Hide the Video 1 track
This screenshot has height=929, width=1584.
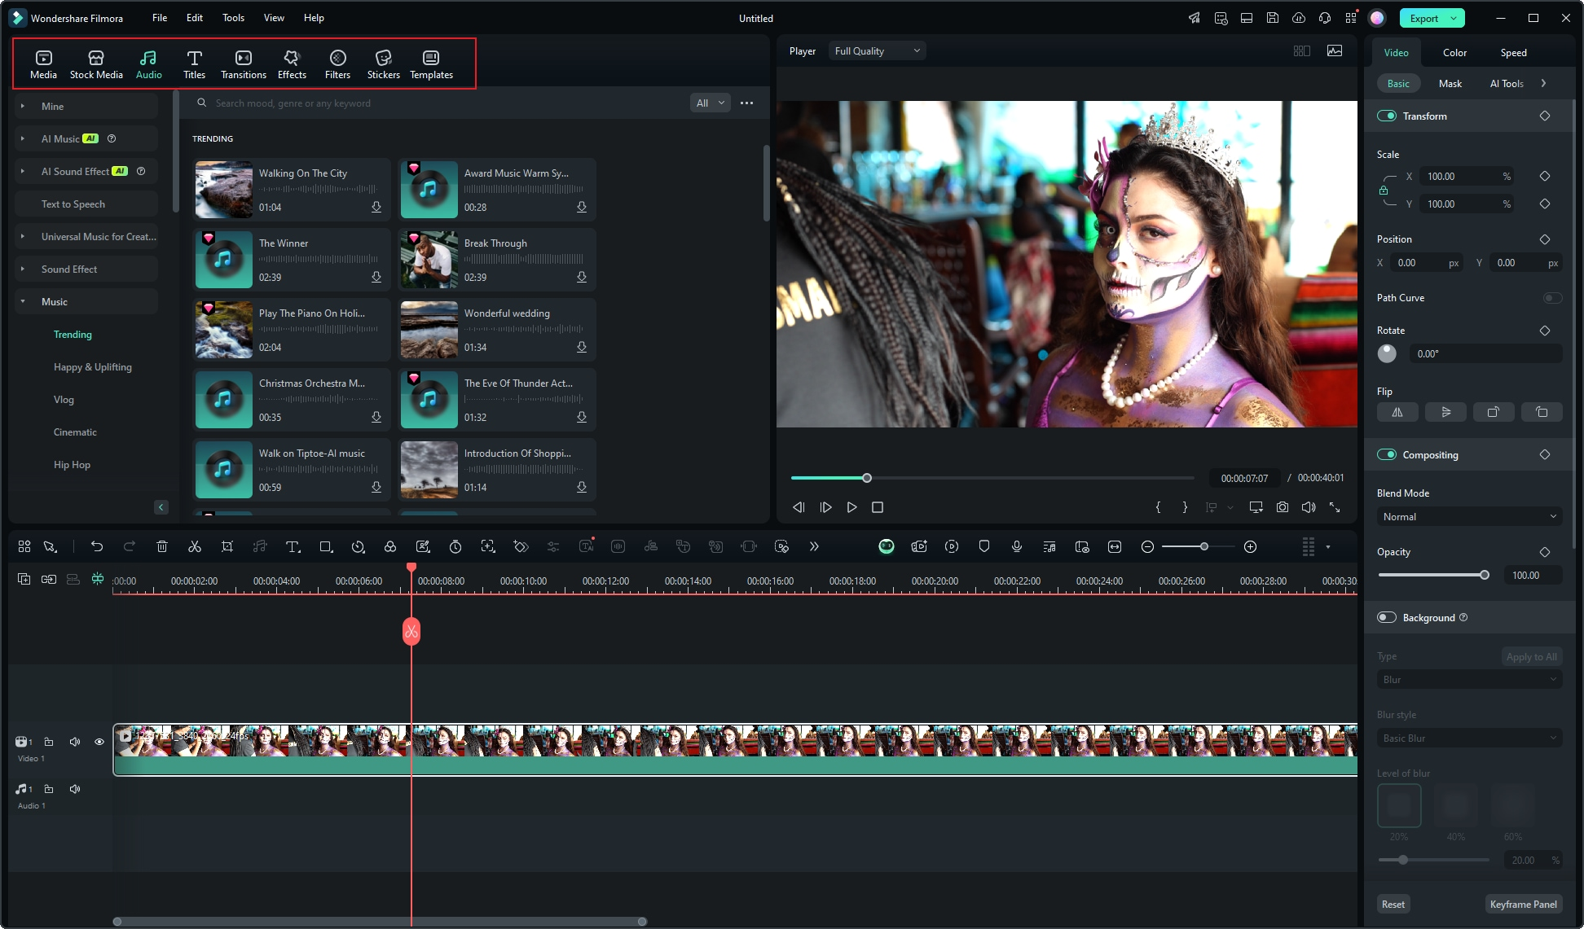[99, 742]
